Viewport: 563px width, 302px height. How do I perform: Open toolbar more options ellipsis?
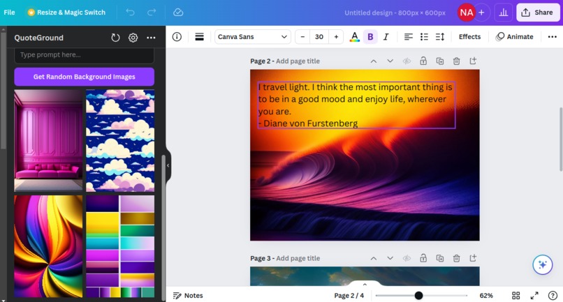(553, 36)
